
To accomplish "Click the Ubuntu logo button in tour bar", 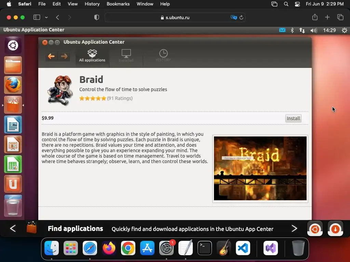I will pyautogui.click(x=315, y=229).
